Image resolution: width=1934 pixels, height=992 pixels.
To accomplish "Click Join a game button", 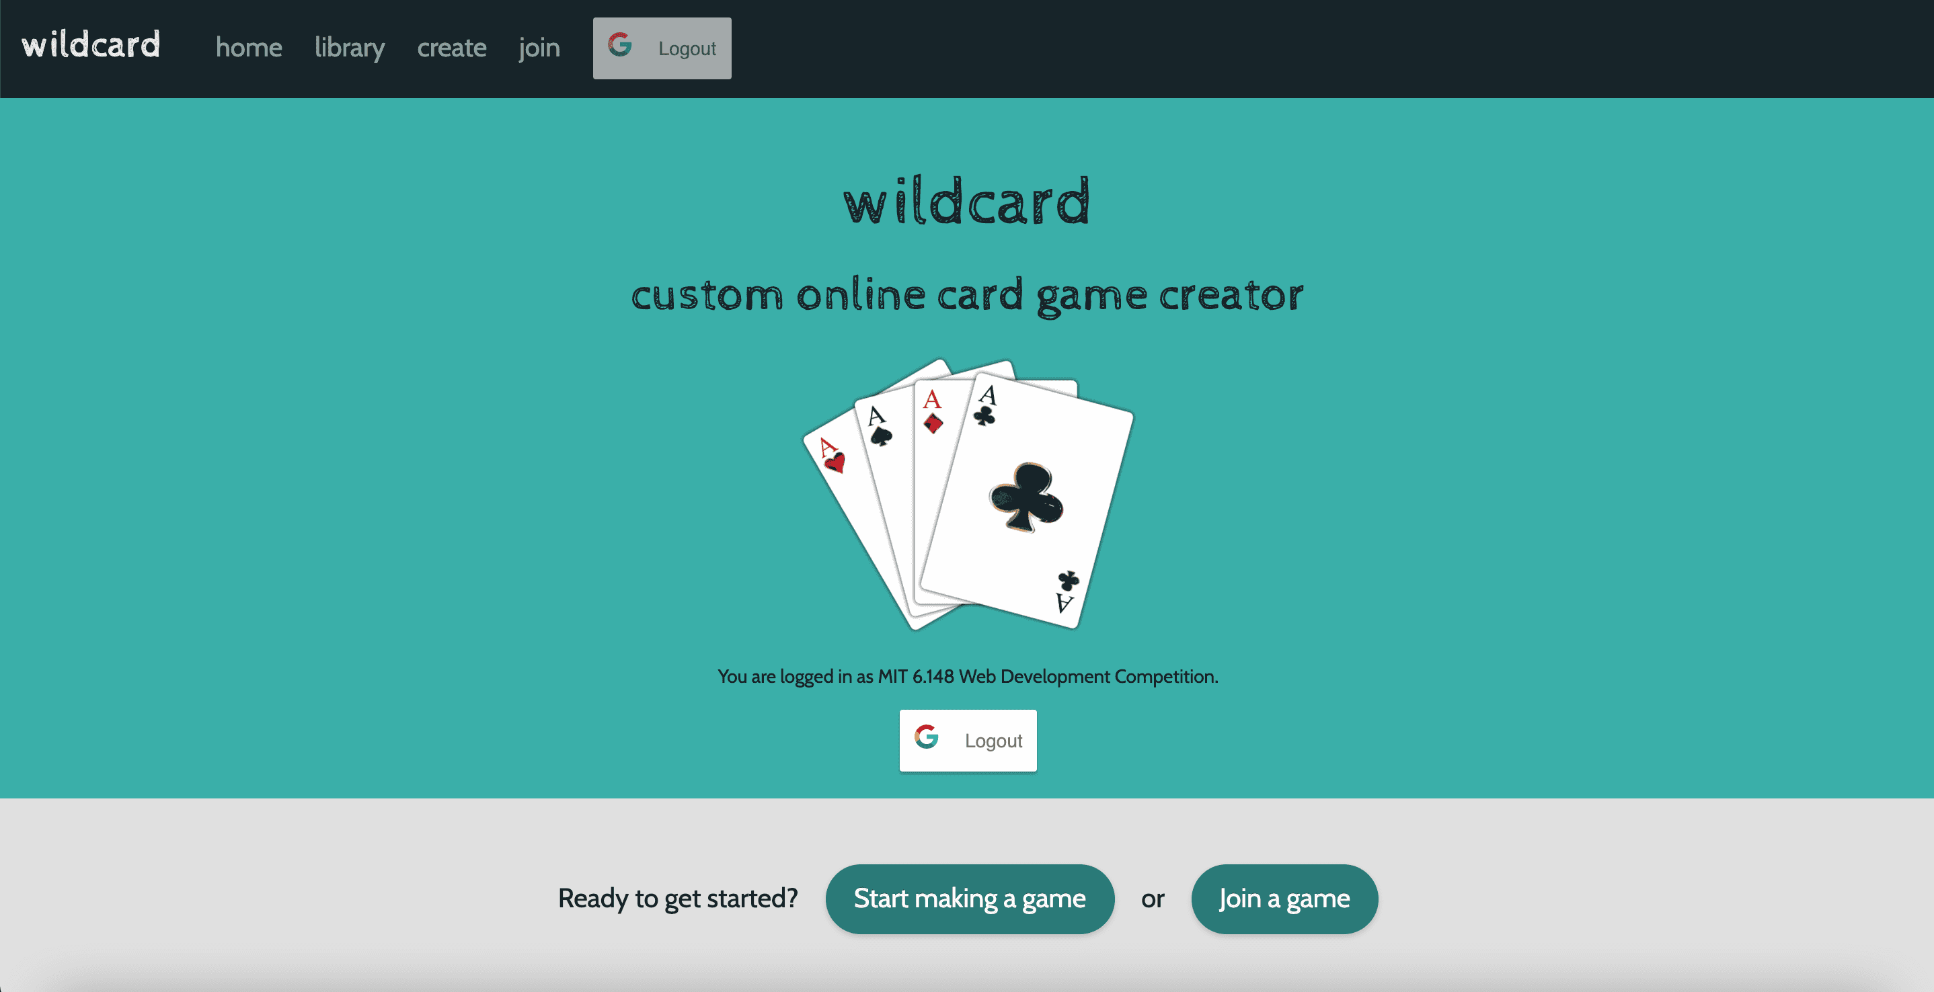I will click(x=1282, y=899).
